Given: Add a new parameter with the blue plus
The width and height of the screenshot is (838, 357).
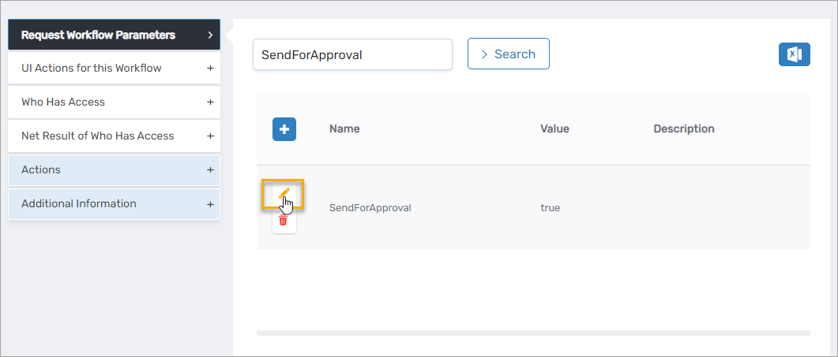Looking at the screenshot, I should [x=284, y=129].
